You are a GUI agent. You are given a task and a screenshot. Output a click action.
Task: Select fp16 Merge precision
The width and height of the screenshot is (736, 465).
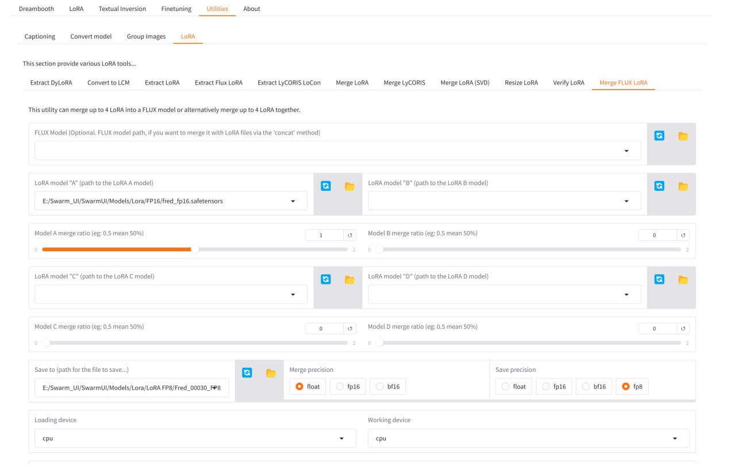(x=348, y=387)
